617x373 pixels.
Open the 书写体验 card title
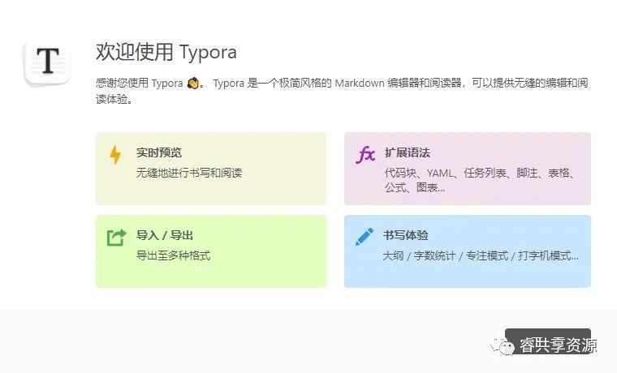click(406, 235)
